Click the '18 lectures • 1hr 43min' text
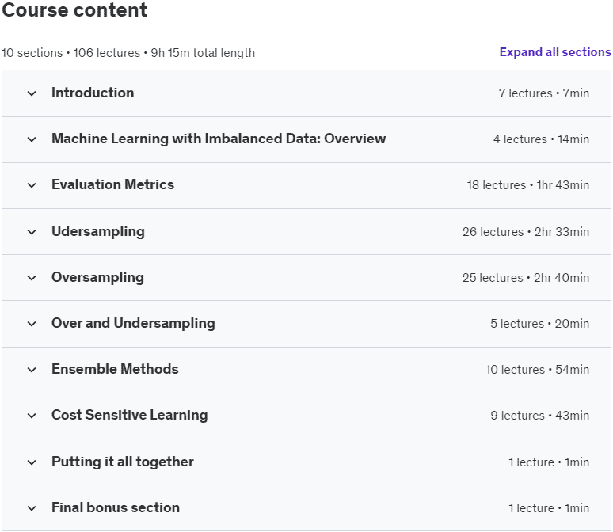This screenshot has width=613, height=532. pyautogui.click(x=528, y=185)
